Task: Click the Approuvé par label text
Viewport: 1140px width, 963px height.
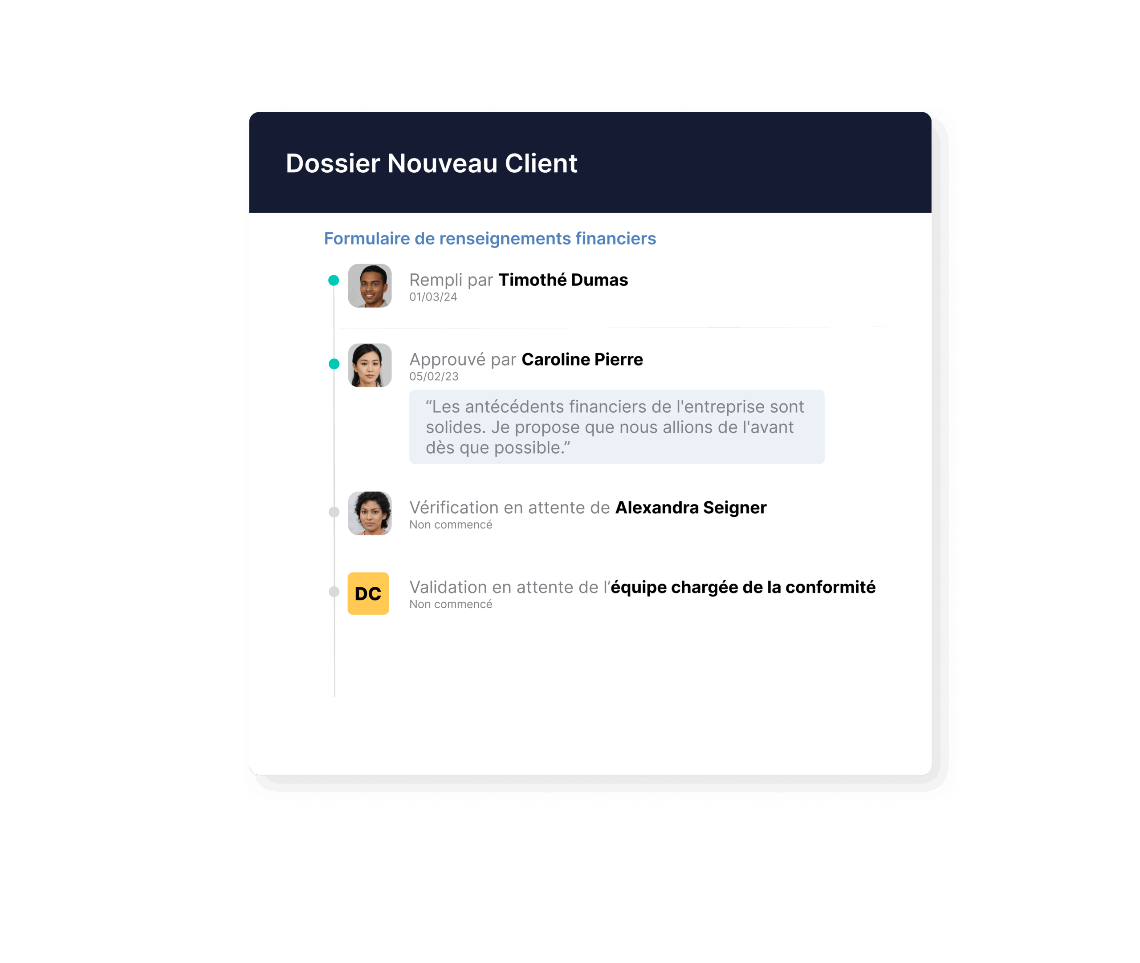Action: click(x=462, y=360)
